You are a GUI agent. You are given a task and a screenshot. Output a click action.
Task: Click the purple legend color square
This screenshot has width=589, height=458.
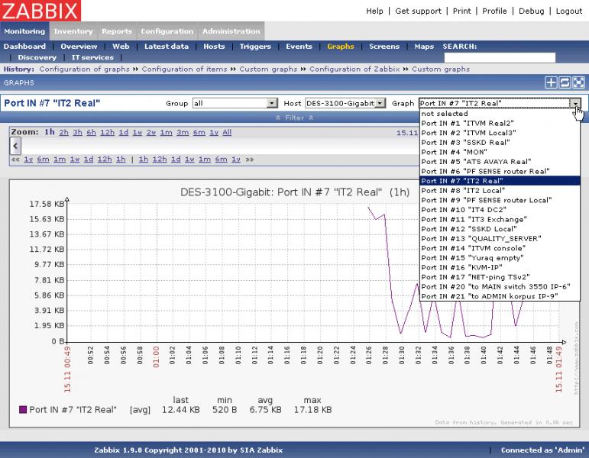[22, 410]
